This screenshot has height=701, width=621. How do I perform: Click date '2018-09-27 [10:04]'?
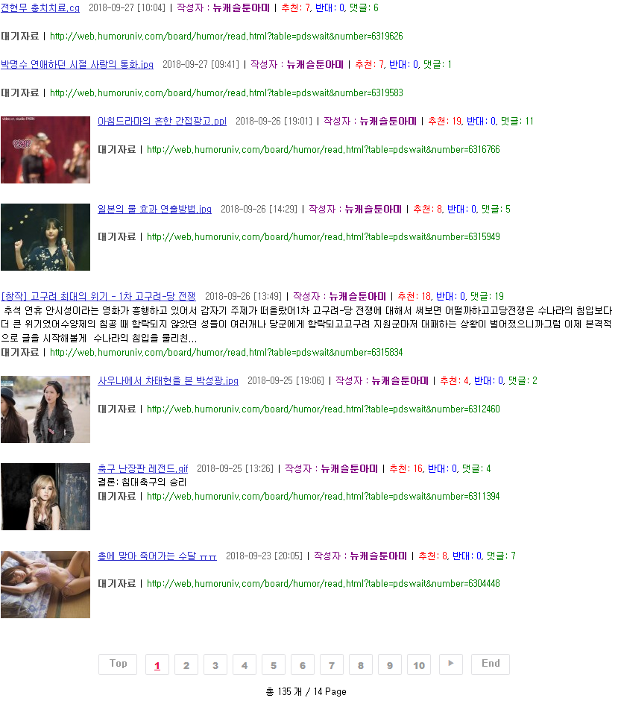click(x=127, y=8)
